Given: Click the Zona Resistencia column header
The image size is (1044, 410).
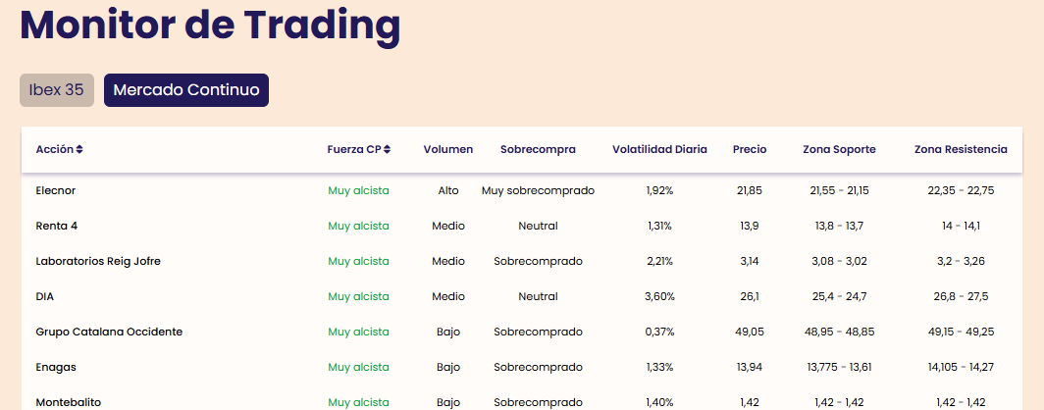Looking at the screenshot, I should 961,150.
